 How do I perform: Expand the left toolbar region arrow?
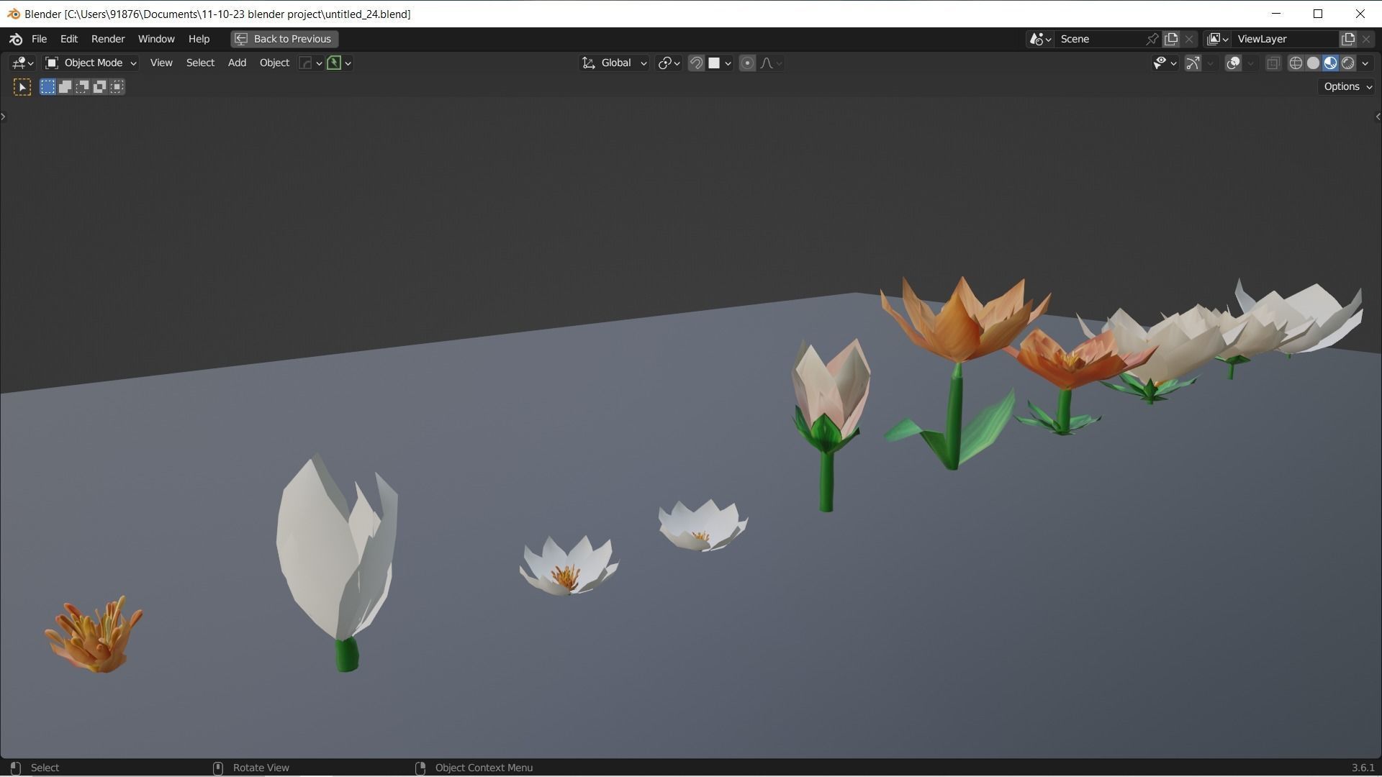pos(4,117)
